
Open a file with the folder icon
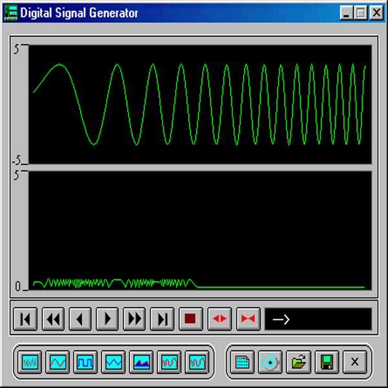(298, 362)
